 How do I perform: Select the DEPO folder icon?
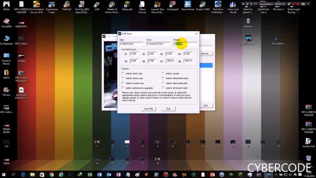(6, 74)
